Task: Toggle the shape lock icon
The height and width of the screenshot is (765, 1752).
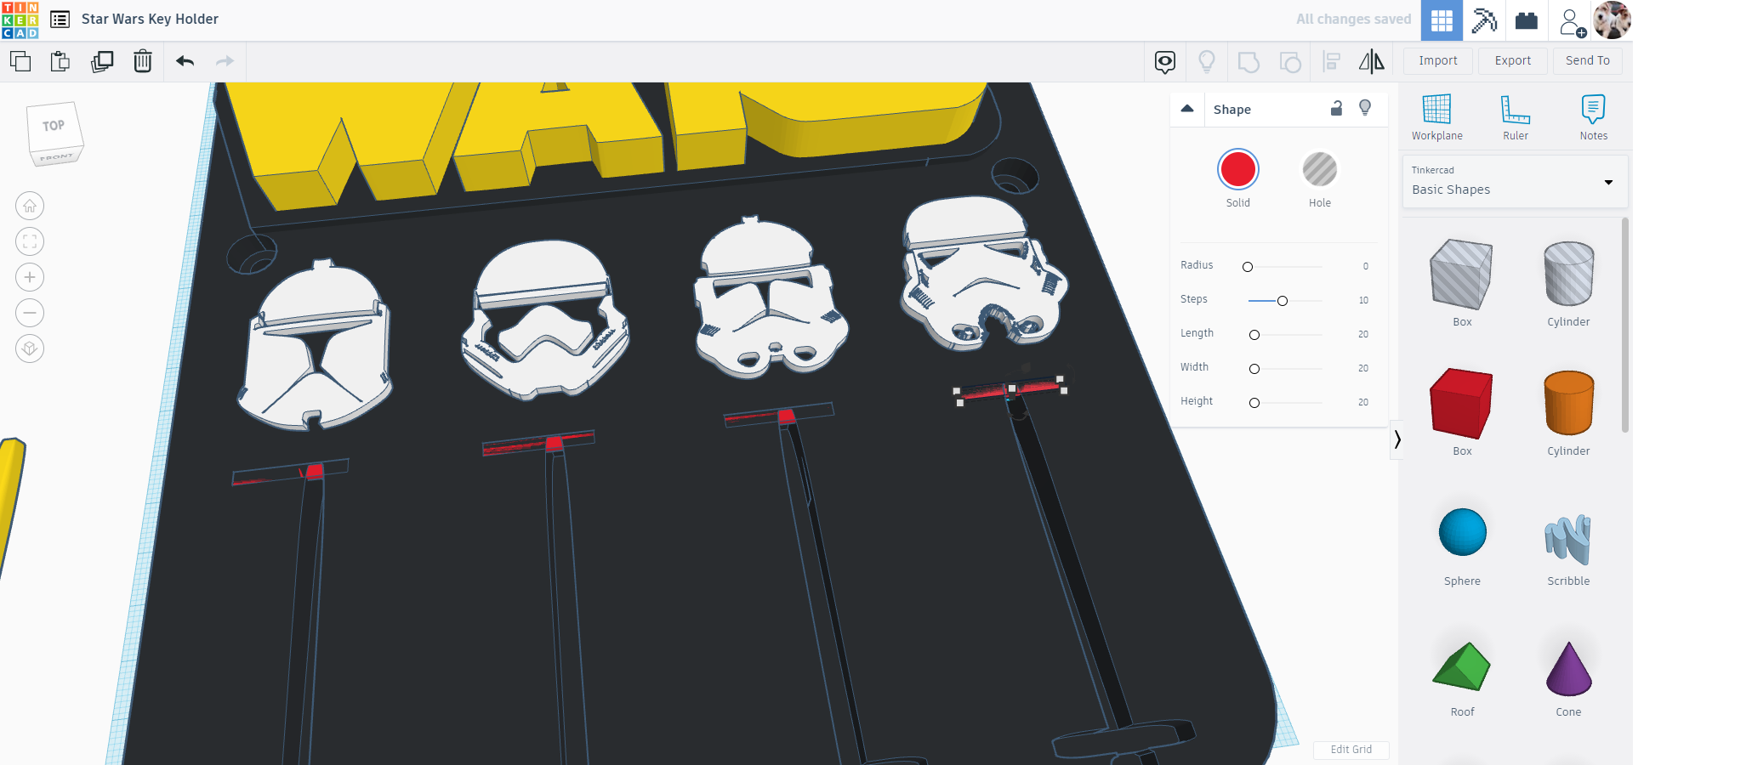Action: click(x=1337, y=108)
